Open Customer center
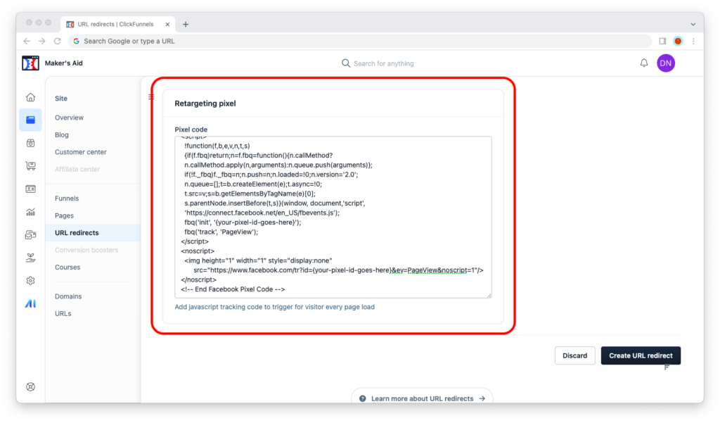This screenshot has height=423, width=720. (80, 152)
